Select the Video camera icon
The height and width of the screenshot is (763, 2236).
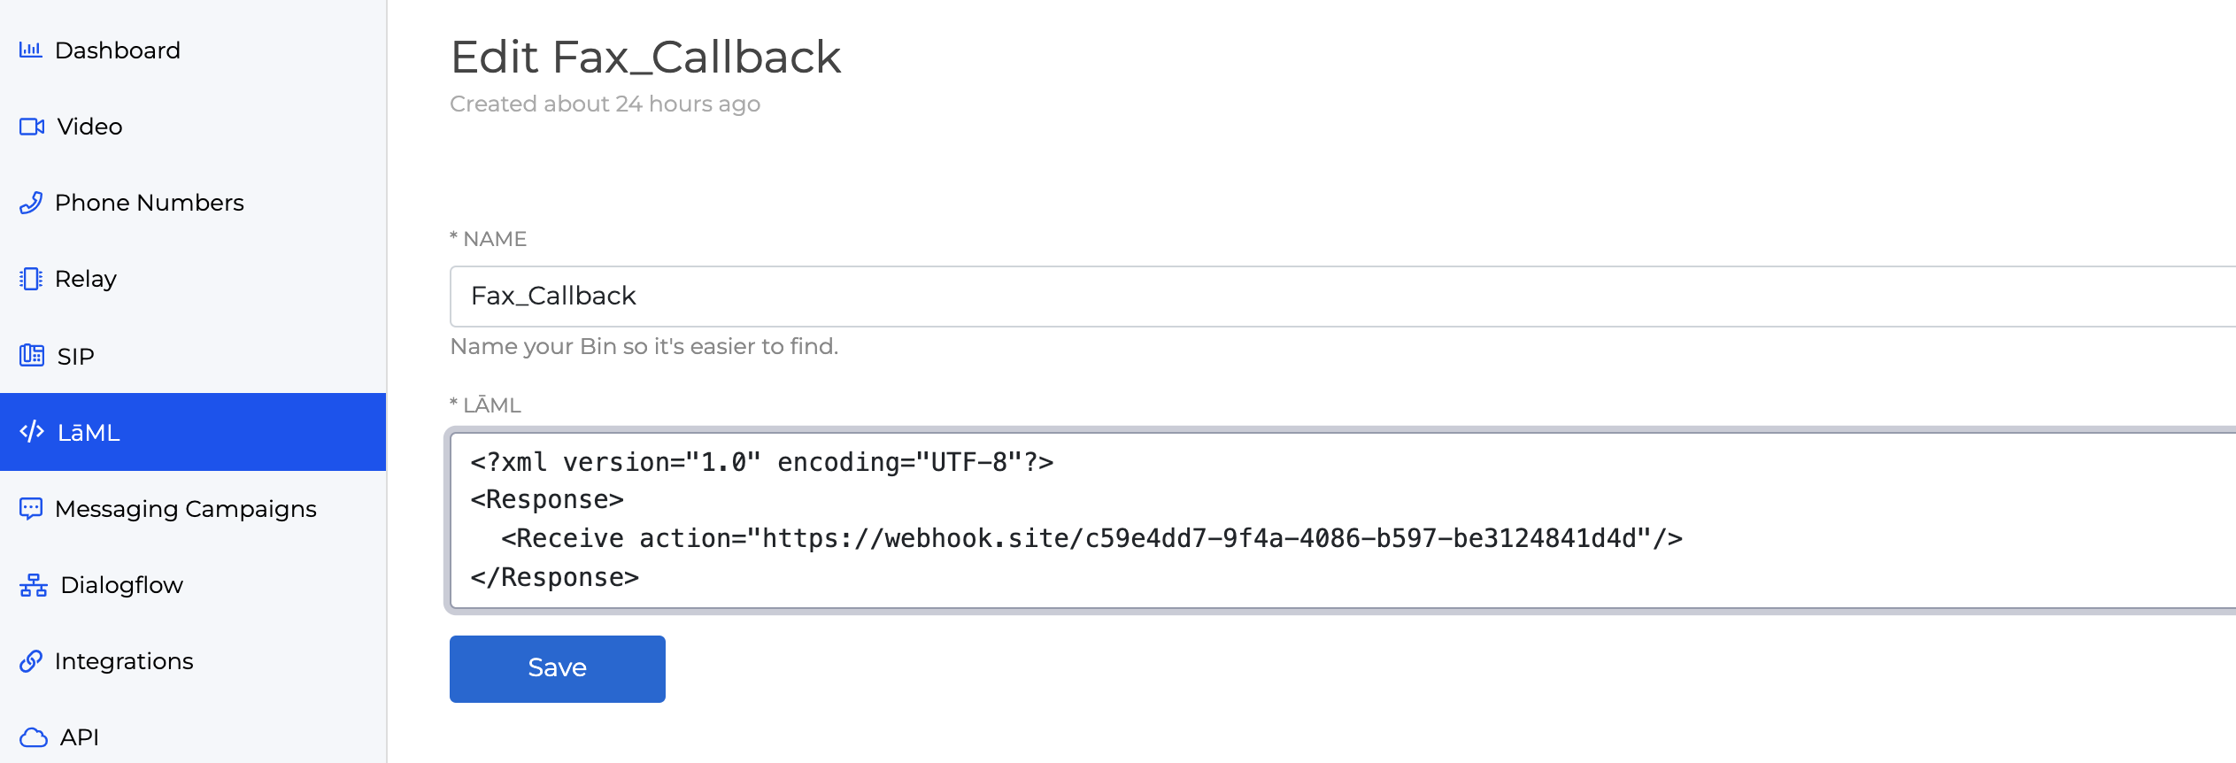31,127
